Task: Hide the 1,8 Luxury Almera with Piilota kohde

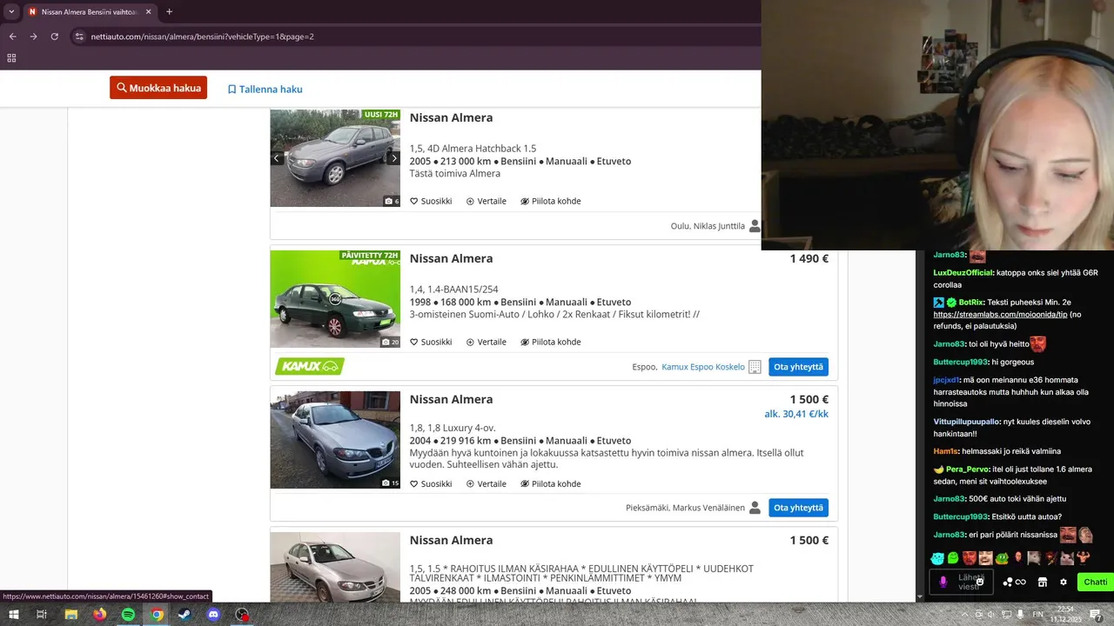Action: (550, 483)
